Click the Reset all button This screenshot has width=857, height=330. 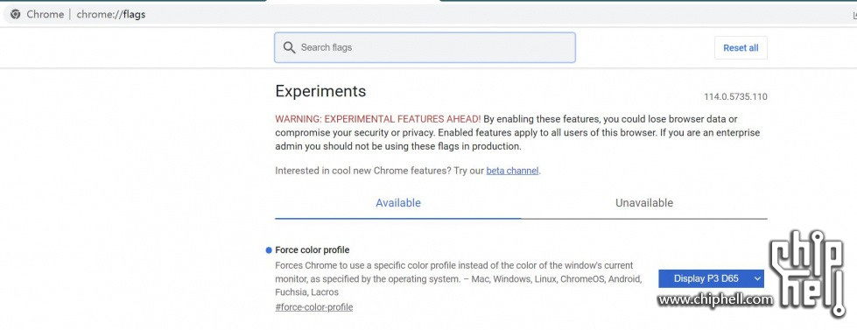tap(741, 48)
